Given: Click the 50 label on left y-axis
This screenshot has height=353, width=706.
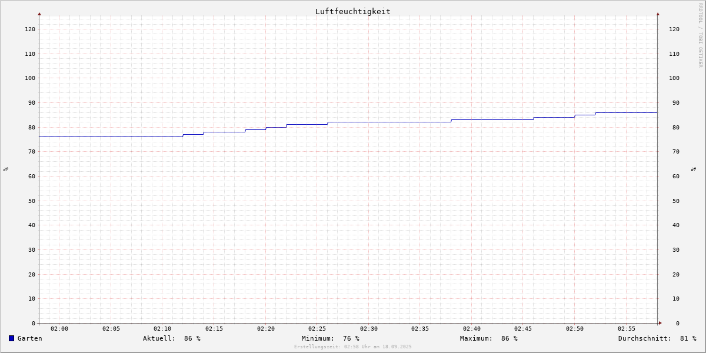Looking at the screenshot, I should pos(32,201).
